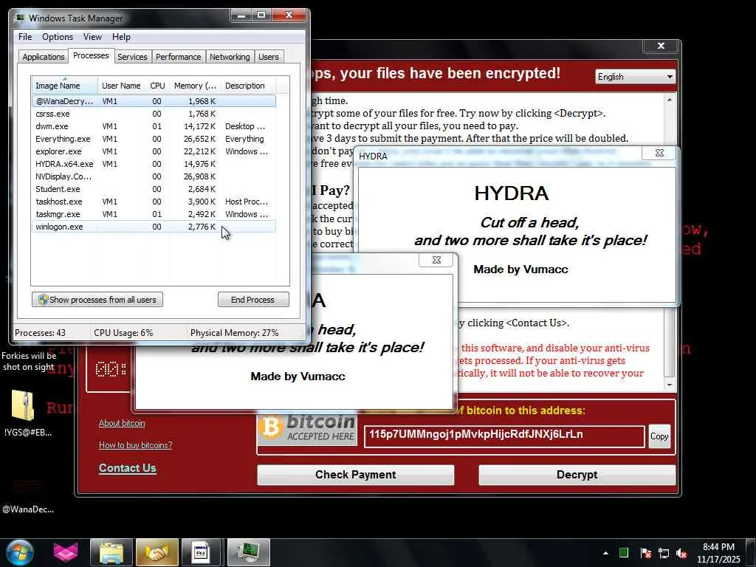The image size is (756, 567).
Task: Click Task Manager taskbar icon
Action: 249,552
